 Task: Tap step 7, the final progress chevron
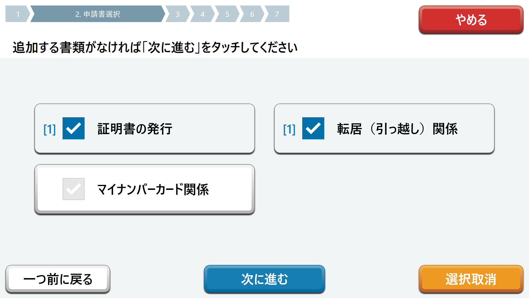click(276, 14)
